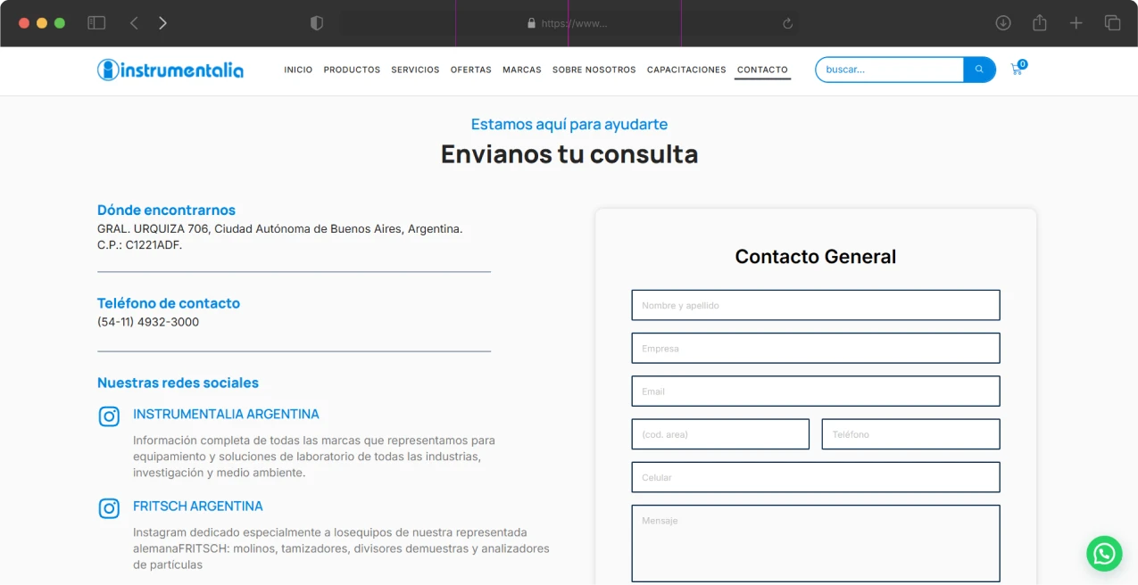Image resolution: width=1138 pixels, height=585 pixels.
Task: Click the Empresa field
Action: [x=816, y=348]
